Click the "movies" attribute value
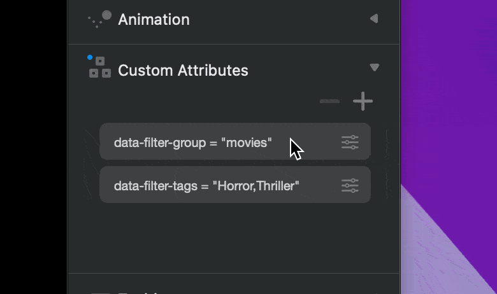Image resolution: width=497 pixels, height=294 pixels. pyautogui.click(x=247, y=142)
